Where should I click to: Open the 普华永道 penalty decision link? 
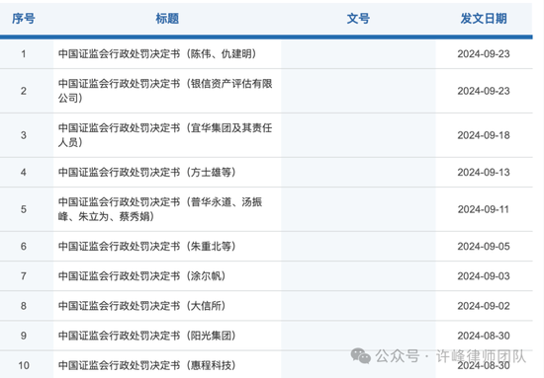coord(160,209)
